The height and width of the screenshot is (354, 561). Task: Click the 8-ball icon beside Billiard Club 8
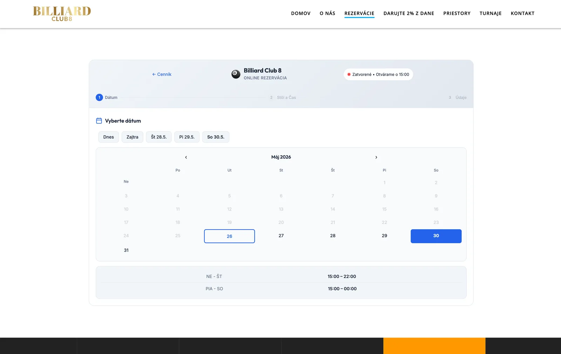pos(236,74)
